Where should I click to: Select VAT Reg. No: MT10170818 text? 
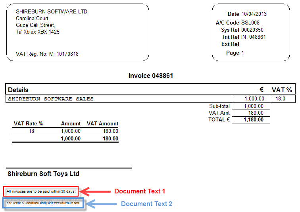47,54
